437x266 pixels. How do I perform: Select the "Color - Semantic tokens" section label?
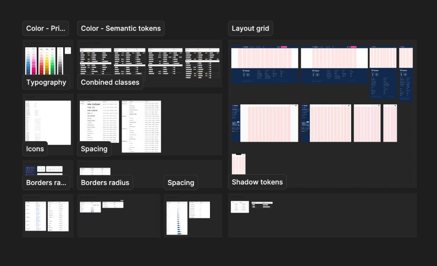pos(121,29)
